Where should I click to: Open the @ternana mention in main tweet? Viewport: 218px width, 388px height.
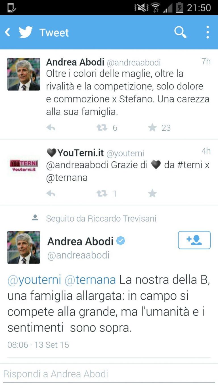[x=90, y=280]
